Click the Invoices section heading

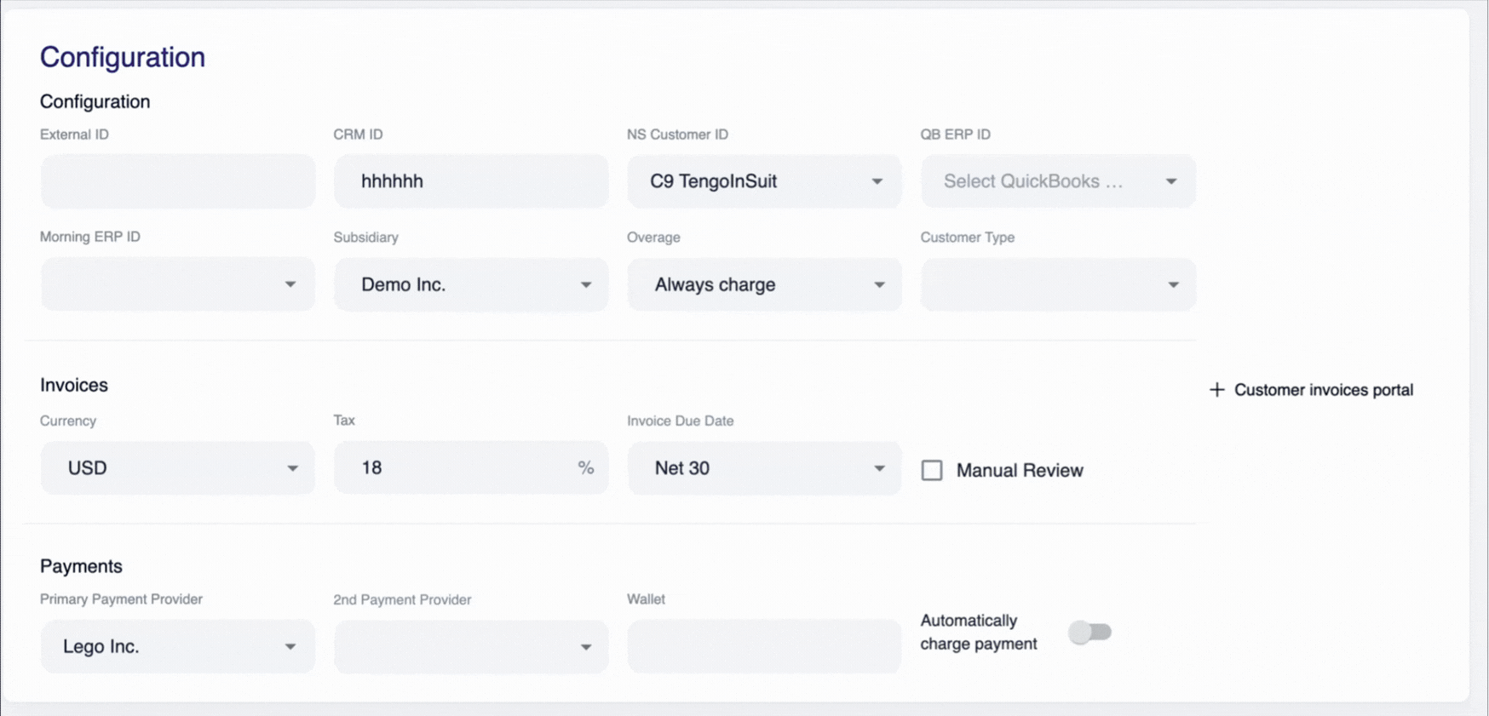pos(74,385)
